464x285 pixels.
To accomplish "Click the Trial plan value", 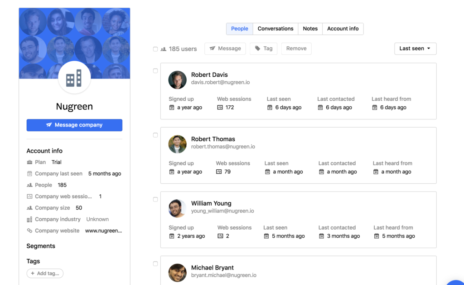I will [x=57, y=162].
